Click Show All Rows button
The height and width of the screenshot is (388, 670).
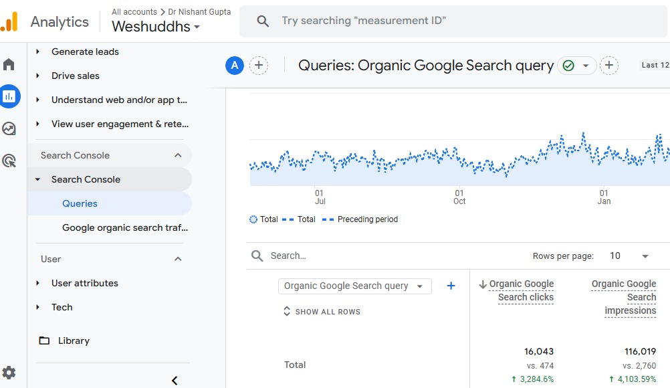pyautogui.click(x=322, y=312)
